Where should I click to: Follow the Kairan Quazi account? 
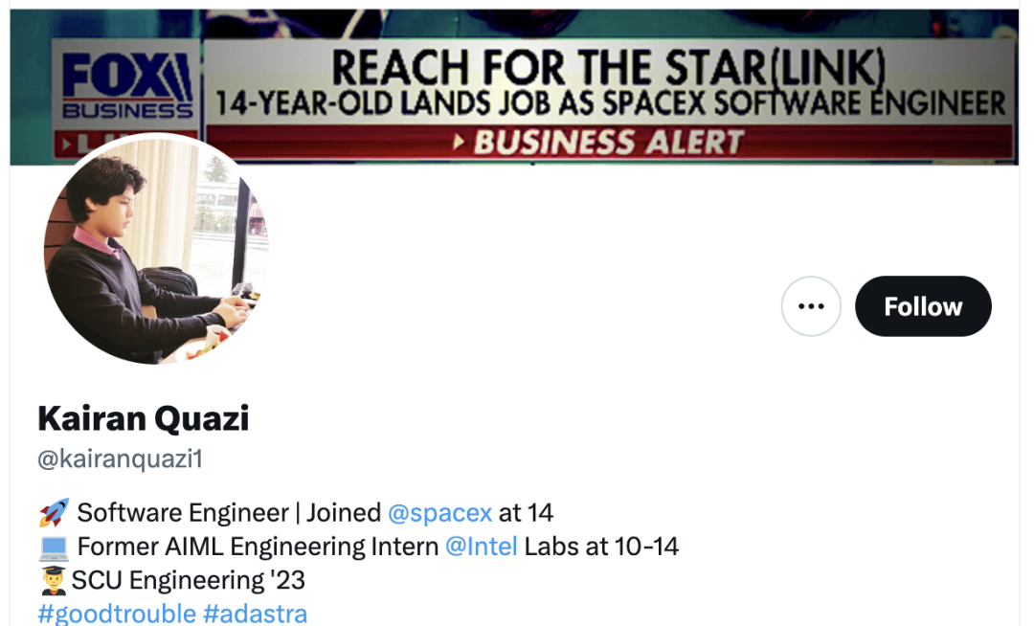(923, 306)
